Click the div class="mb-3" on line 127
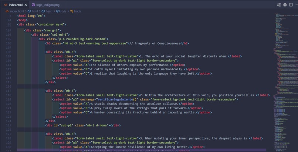Screen dimensions: 298x152 [61, 134]
